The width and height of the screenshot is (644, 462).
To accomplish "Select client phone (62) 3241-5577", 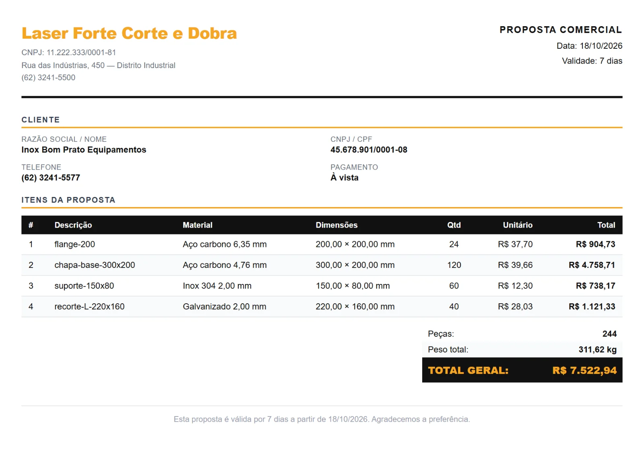I will click(51, 178).
